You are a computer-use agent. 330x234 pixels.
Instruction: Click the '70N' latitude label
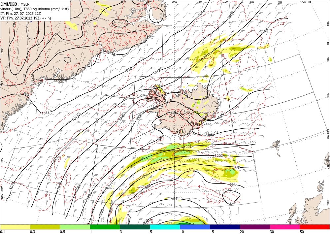pos(304,2)
